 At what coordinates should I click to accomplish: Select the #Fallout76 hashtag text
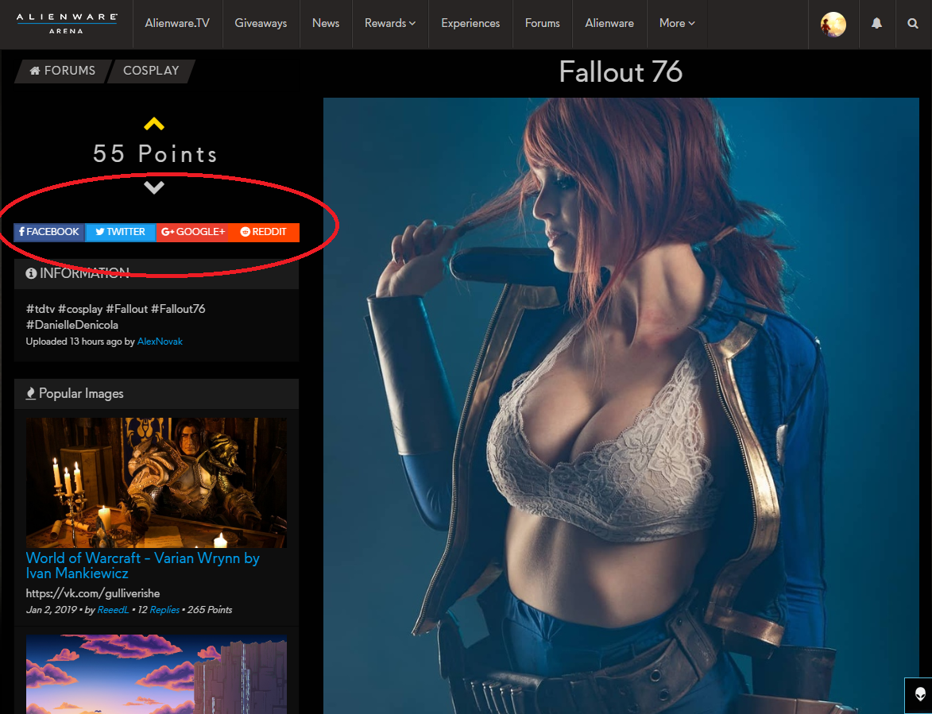click(x=178, y=309)
